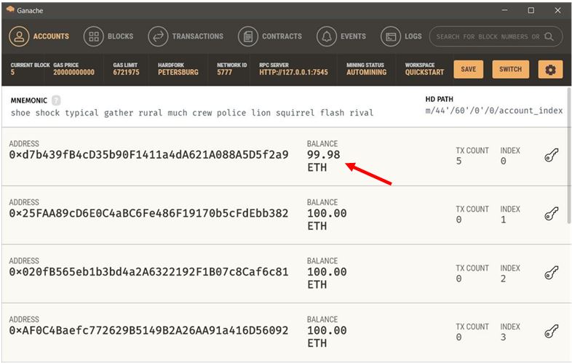This screenshot has height=363, width=572.
Task: Show private key for account index 1
Action: tap(551, 214)
